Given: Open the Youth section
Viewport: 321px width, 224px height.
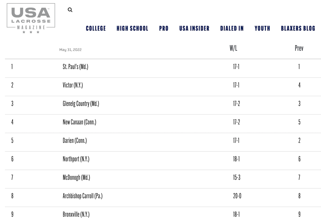Looking at the screenshot, I should pyautogui.click(x=262, y=28).
